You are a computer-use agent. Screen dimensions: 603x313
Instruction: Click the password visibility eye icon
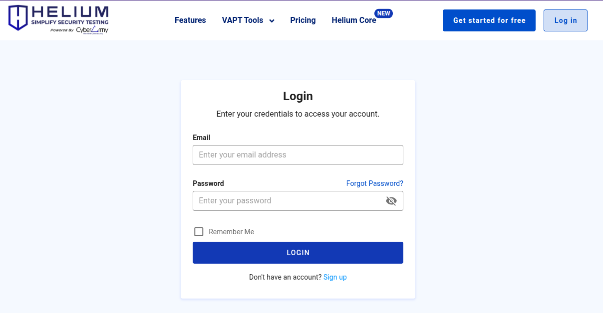pos(391,201)
